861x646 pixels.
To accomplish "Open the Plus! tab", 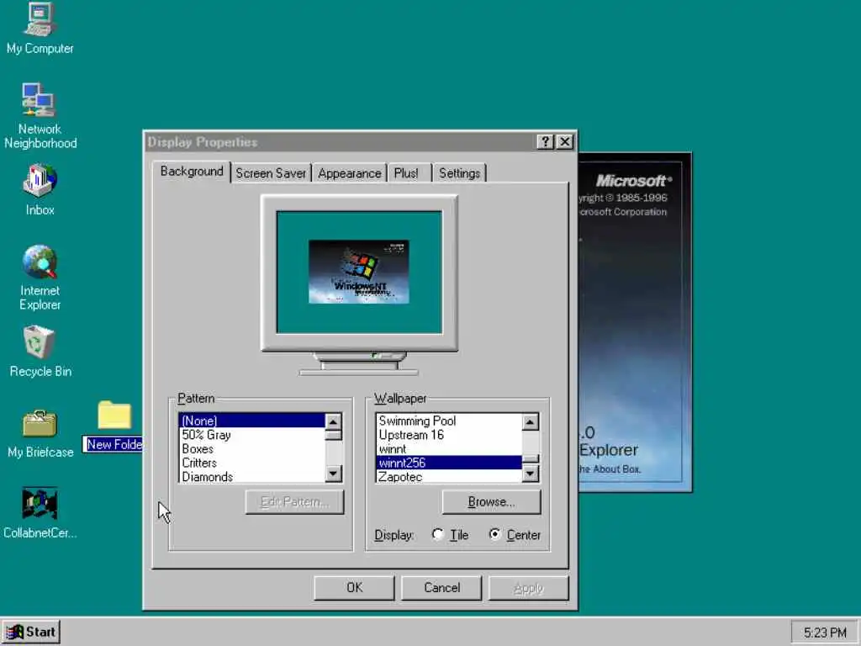I will (x=409, y=173).
